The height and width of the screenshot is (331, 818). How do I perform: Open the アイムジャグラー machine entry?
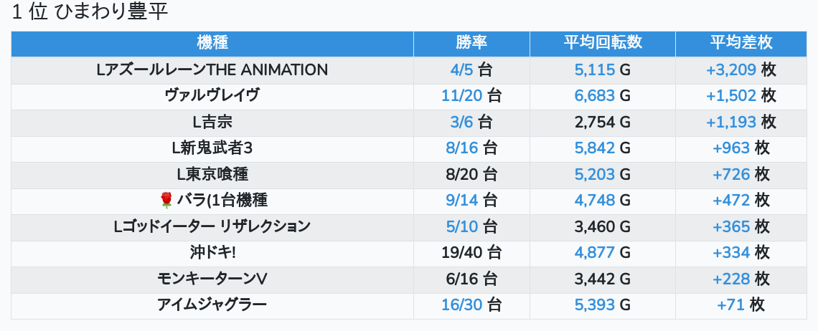(212, 305)
